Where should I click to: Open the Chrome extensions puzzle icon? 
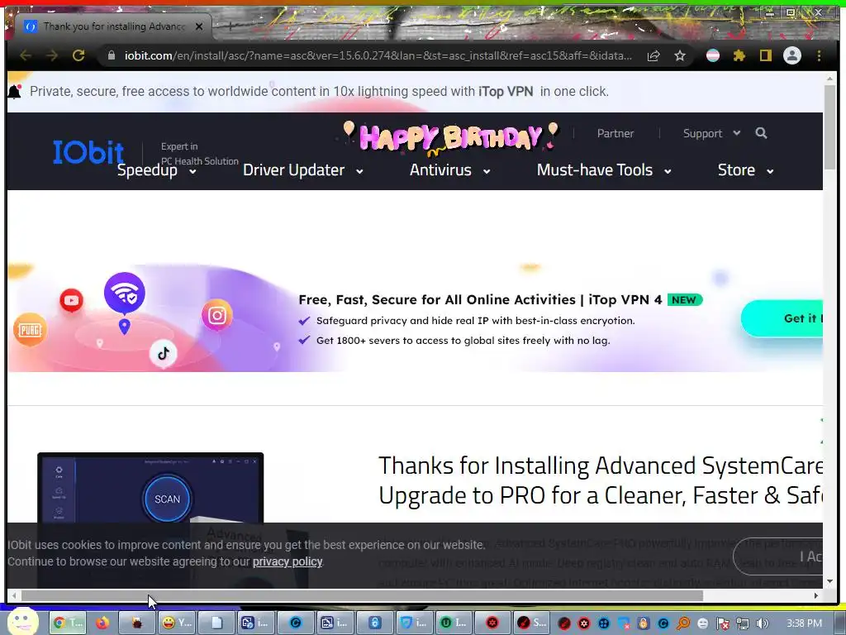(739, 55)
